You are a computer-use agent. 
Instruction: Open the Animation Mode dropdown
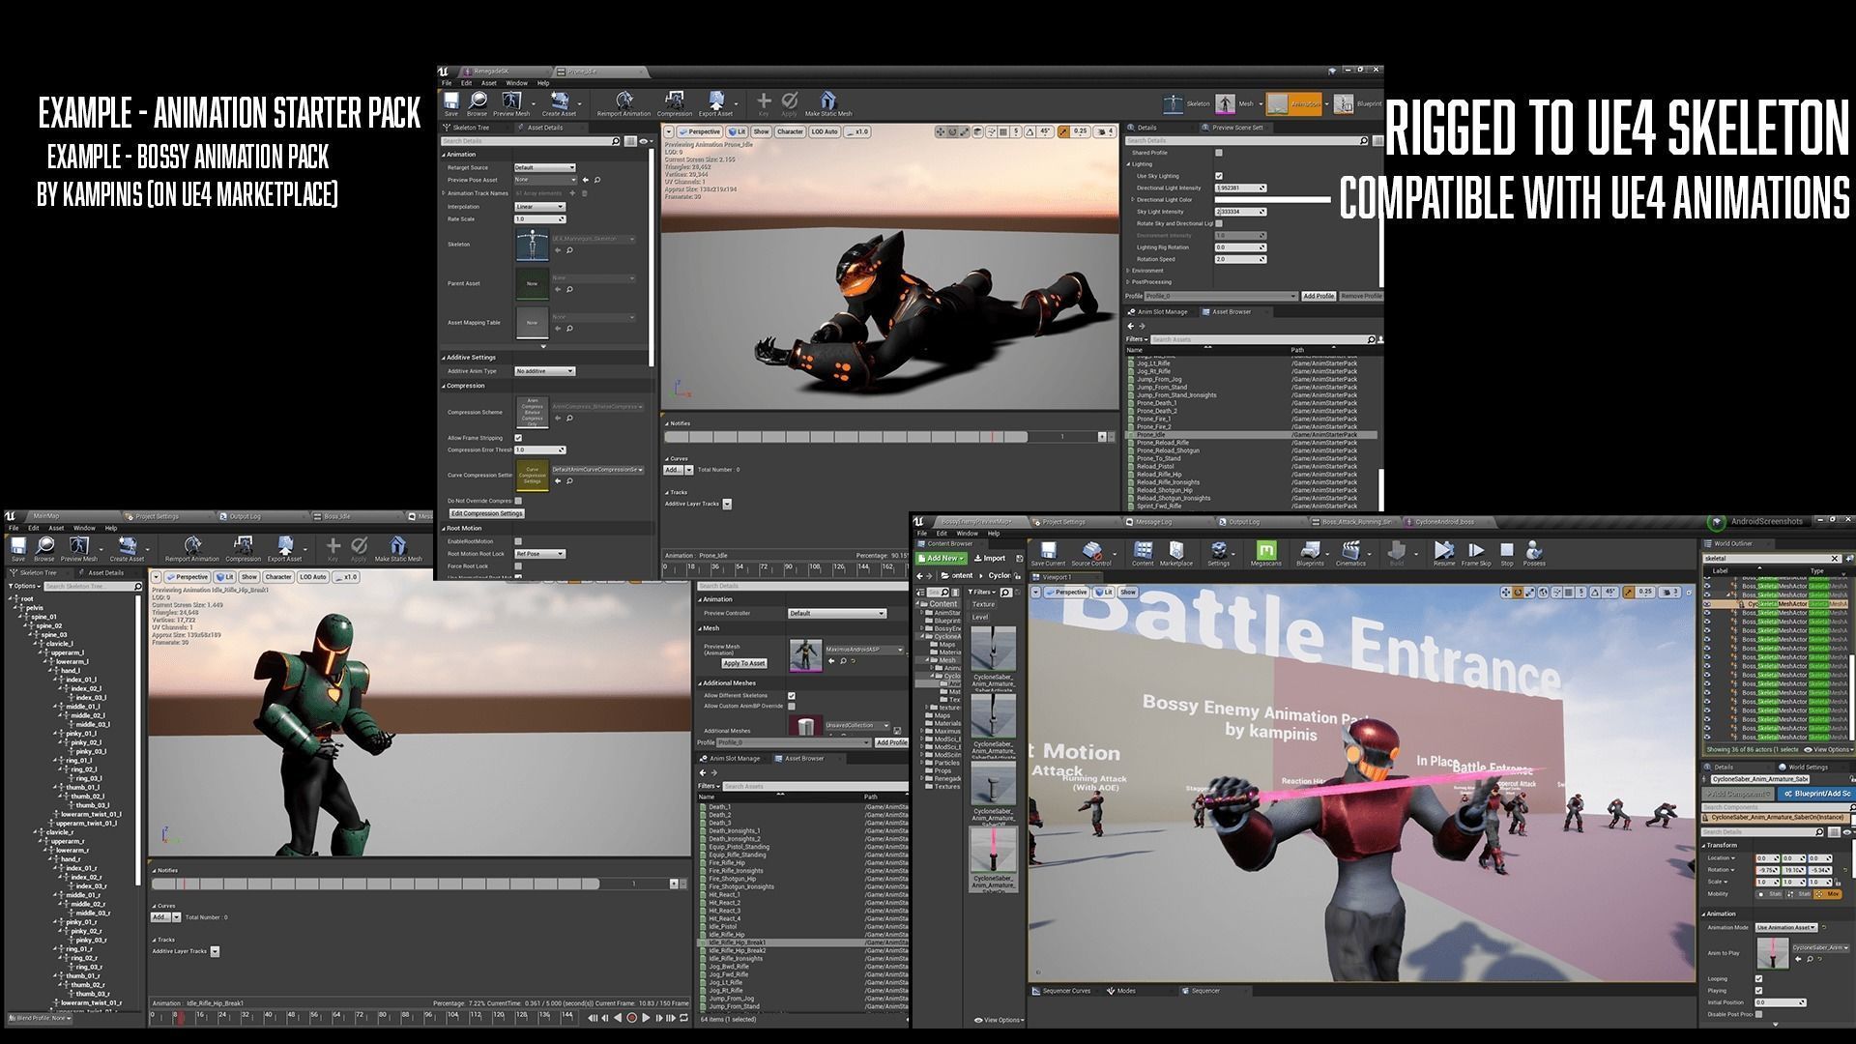point(1785,927)
